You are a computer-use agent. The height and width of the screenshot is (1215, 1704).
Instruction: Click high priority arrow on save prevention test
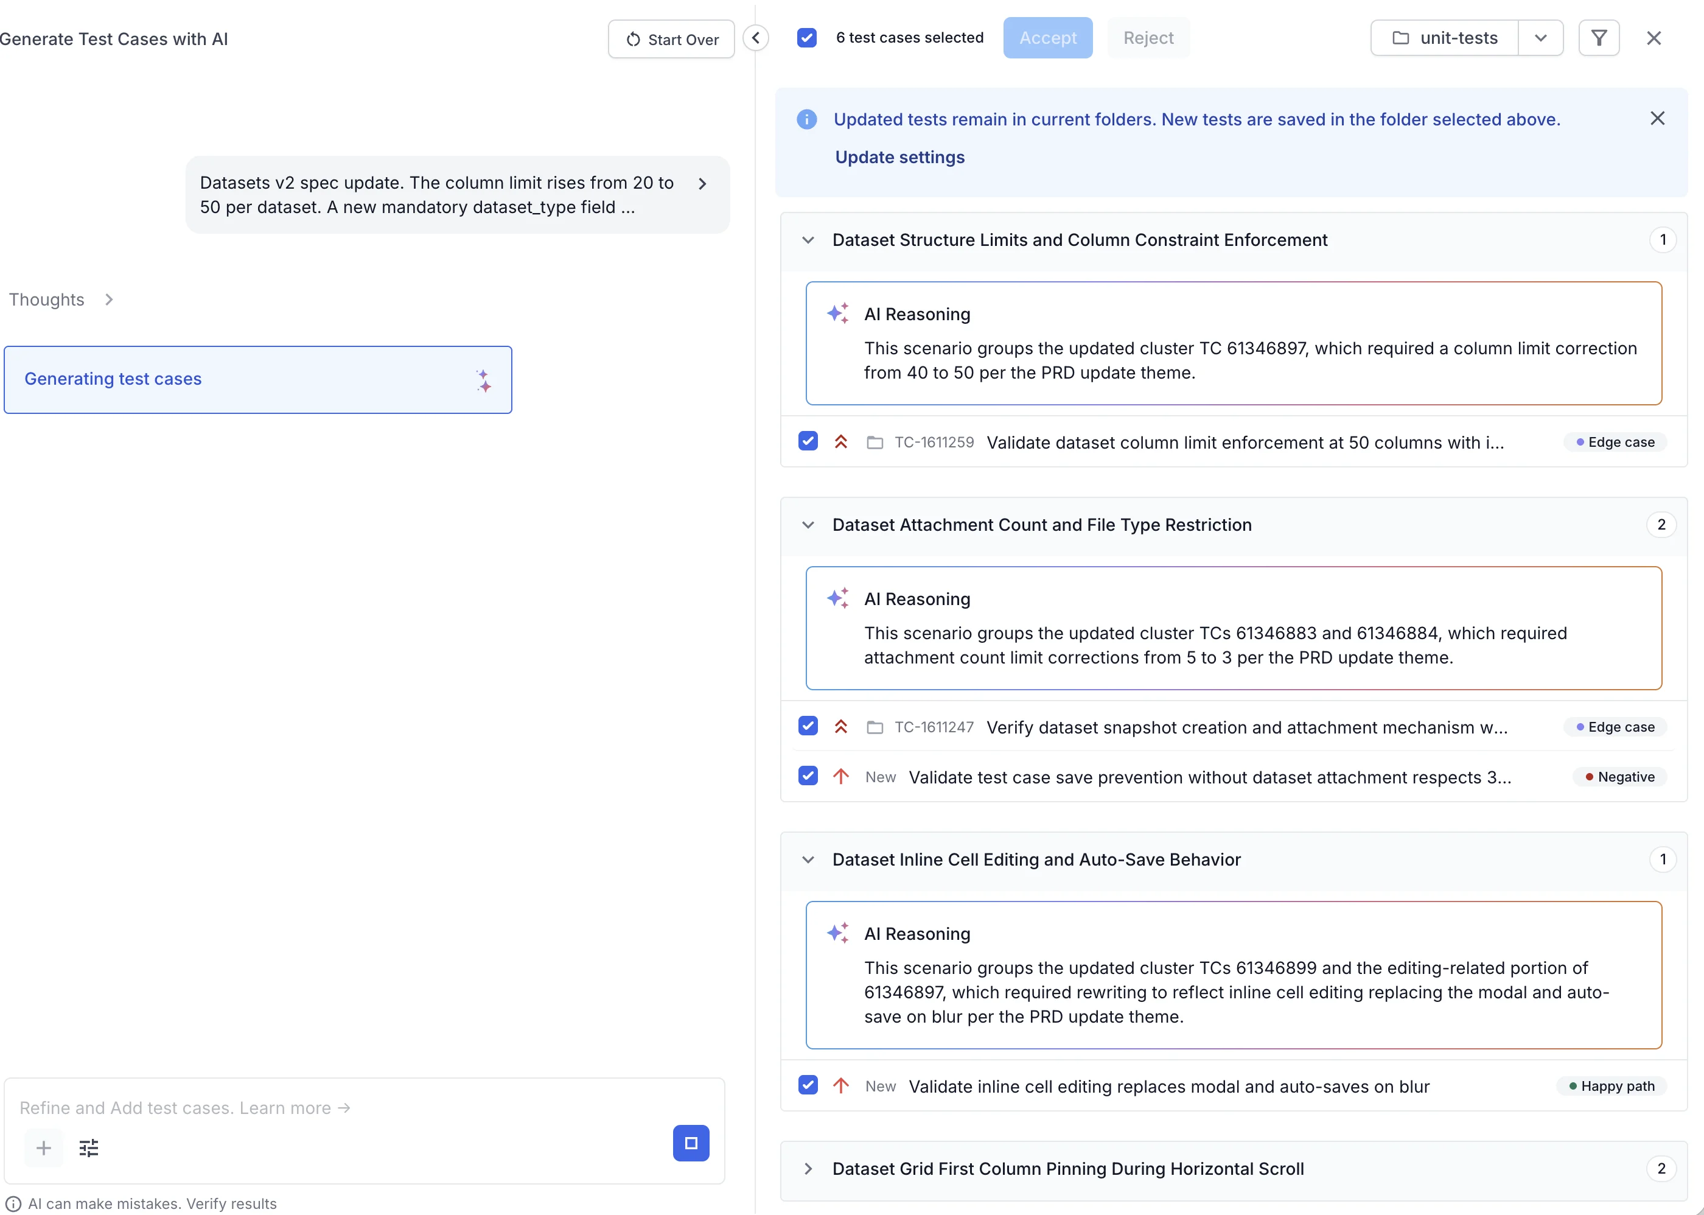(x=841, y=777)
